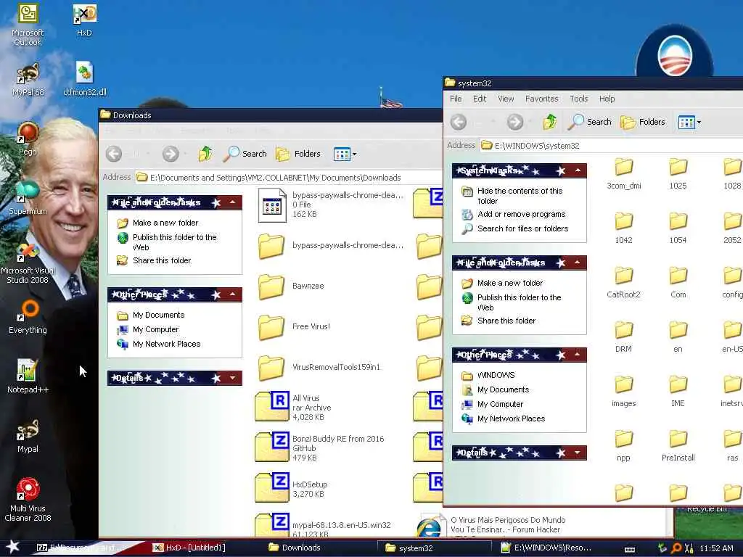Launch Everything search shortcut
This screenshot has height=557, width=743.
[x=28, y=317]
